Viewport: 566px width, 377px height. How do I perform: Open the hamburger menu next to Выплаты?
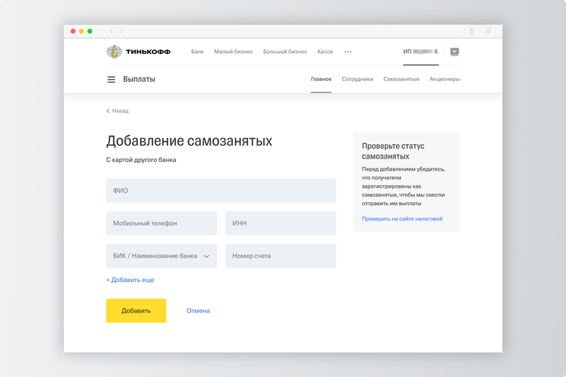(x=111, y=80)
